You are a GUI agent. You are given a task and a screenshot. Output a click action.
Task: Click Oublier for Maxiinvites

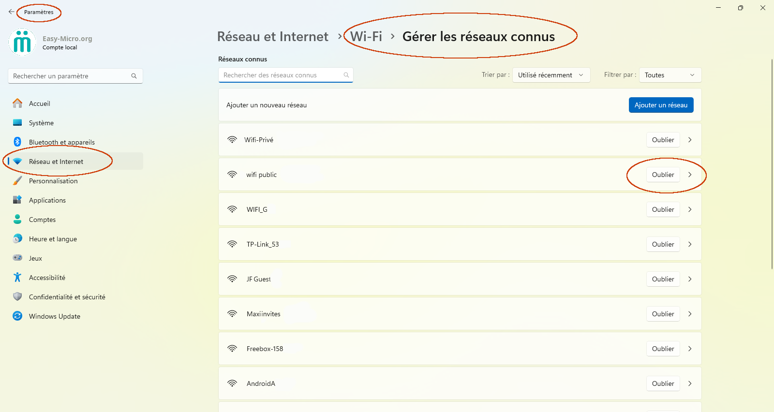(x=663, y=314)
